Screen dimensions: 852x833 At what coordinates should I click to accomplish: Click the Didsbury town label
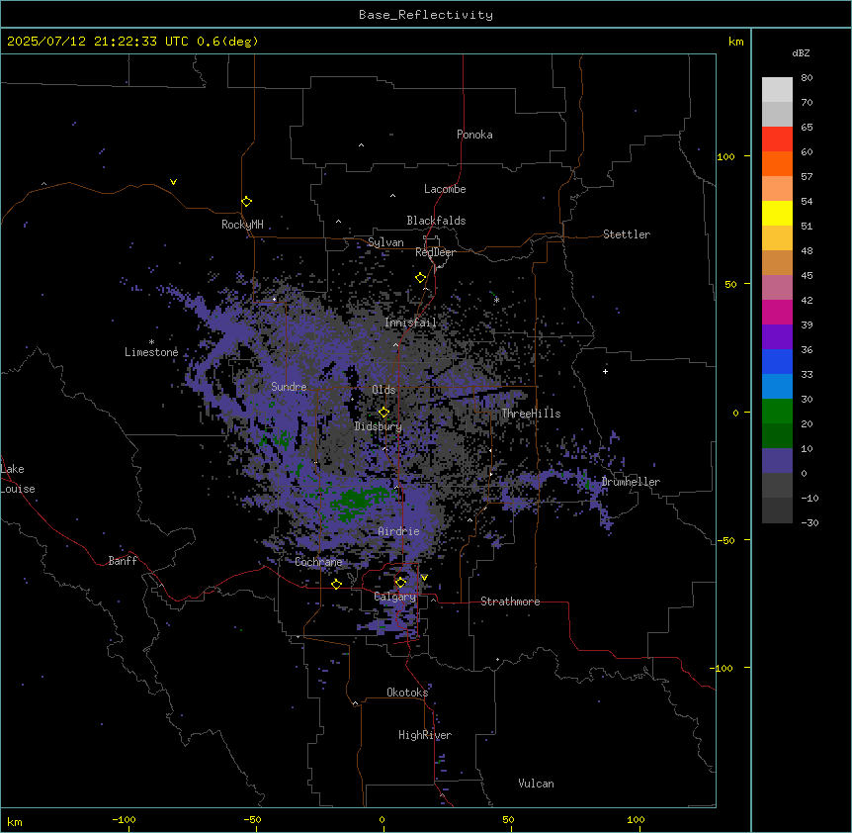click(x=379, y=426)
